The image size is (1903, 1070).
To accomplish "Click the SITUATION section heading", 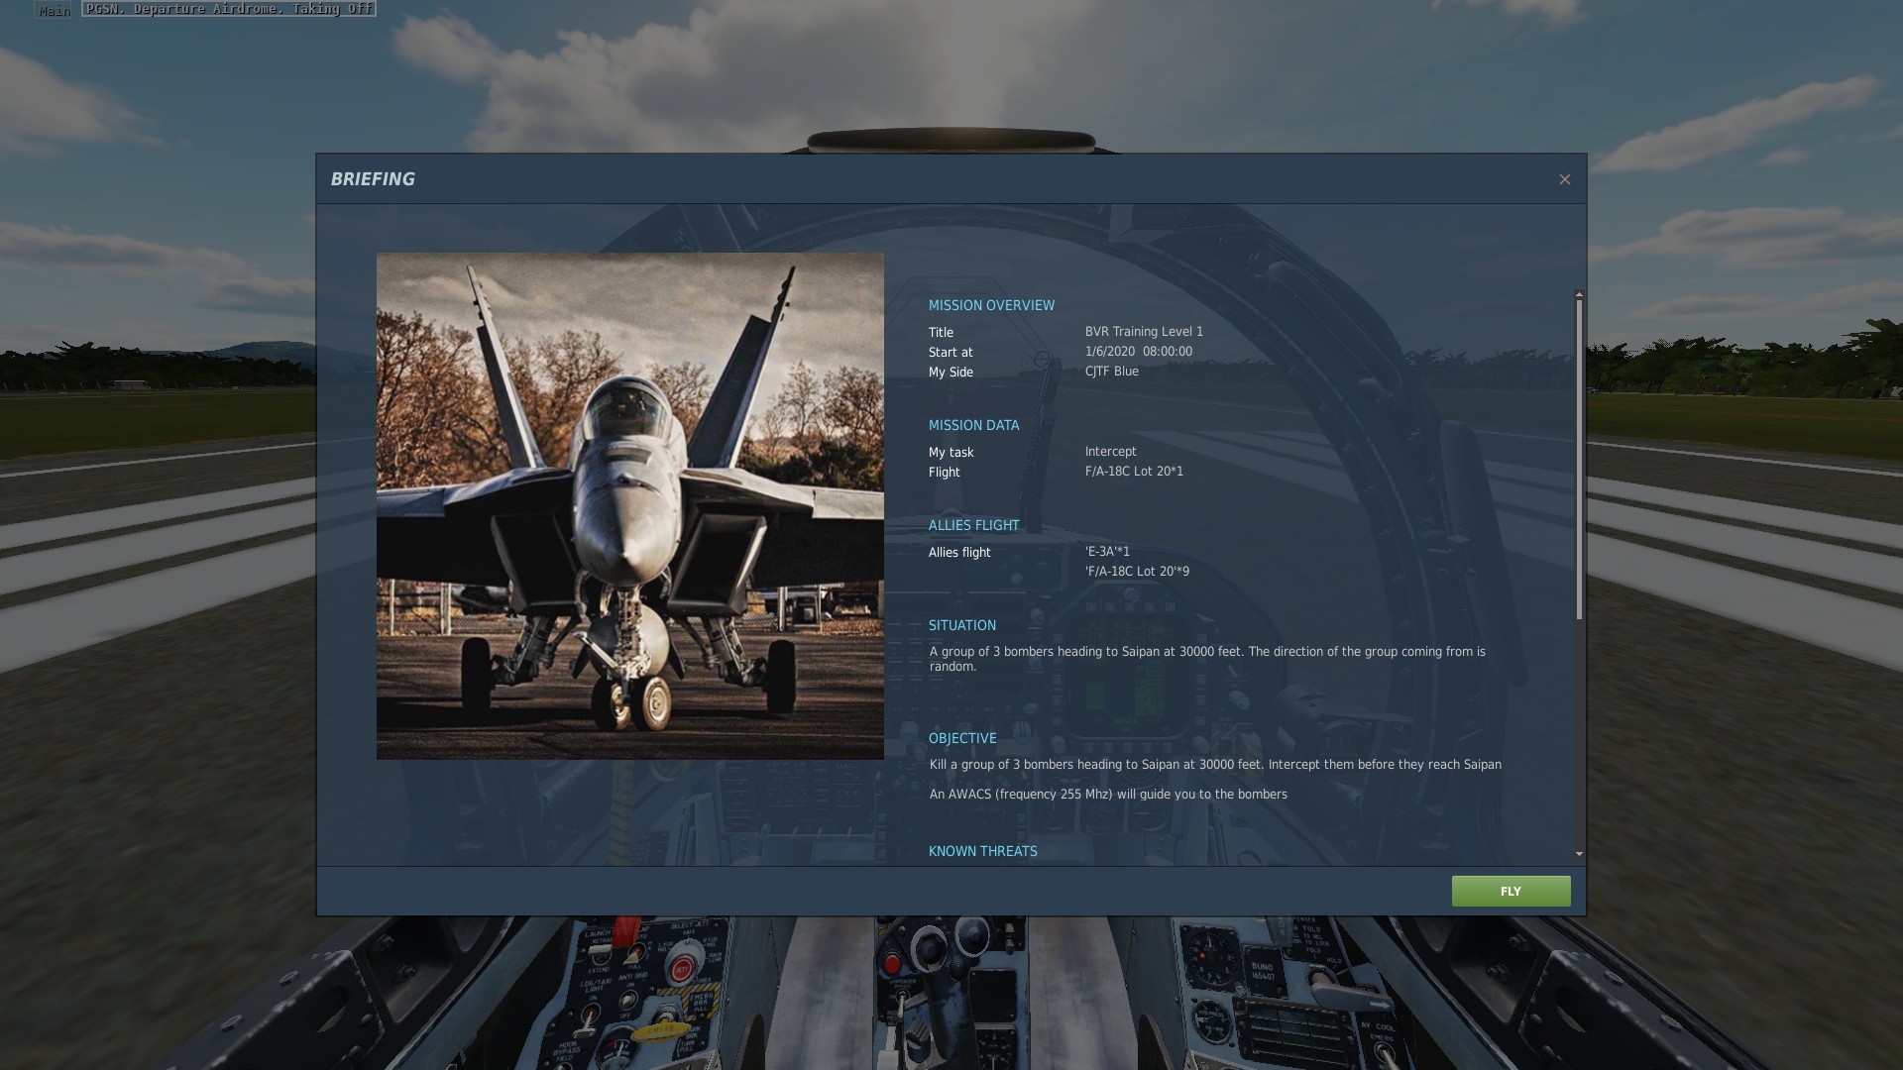I will pos(961,625).
